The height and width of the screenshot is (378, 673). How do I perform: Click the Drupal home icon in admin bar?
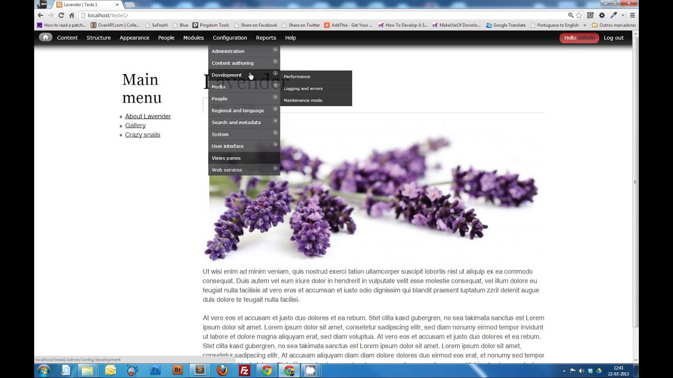[45, 37]
